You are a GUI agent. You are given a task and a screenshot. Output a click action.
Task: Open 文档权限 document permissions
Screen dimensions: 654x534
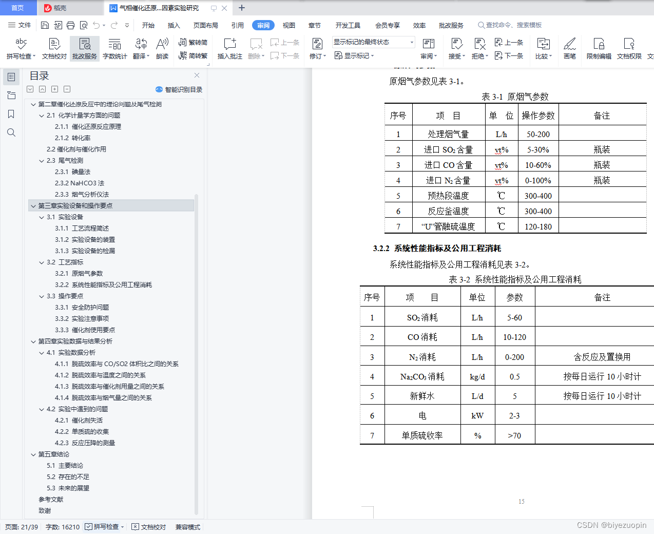click(629, 49)
